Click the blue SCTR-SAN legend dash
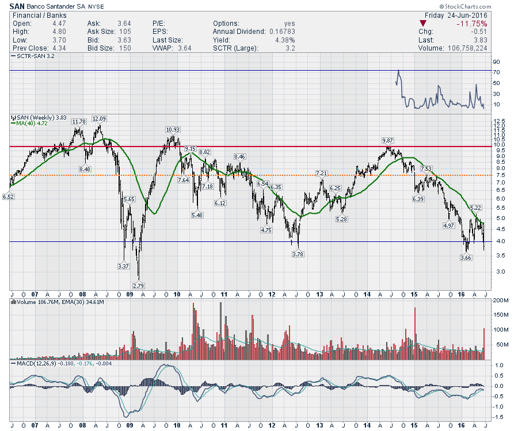518x431 pixels. pyautogui.click(x=12, y=57)
